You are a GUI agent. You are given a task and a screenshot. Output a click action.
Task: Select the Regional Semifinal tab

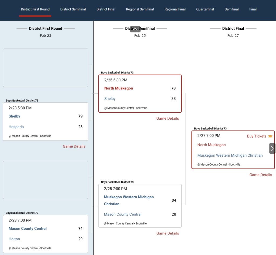(x=140, y=9)
